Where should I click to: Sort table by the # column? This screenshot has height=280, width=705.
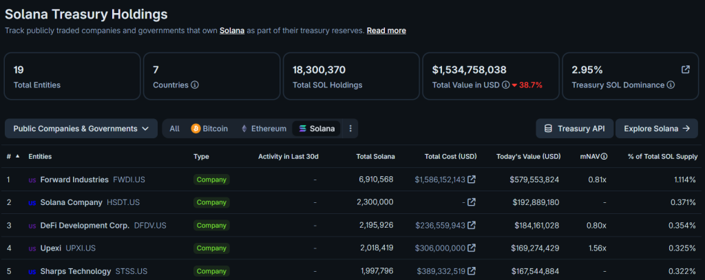13,157
